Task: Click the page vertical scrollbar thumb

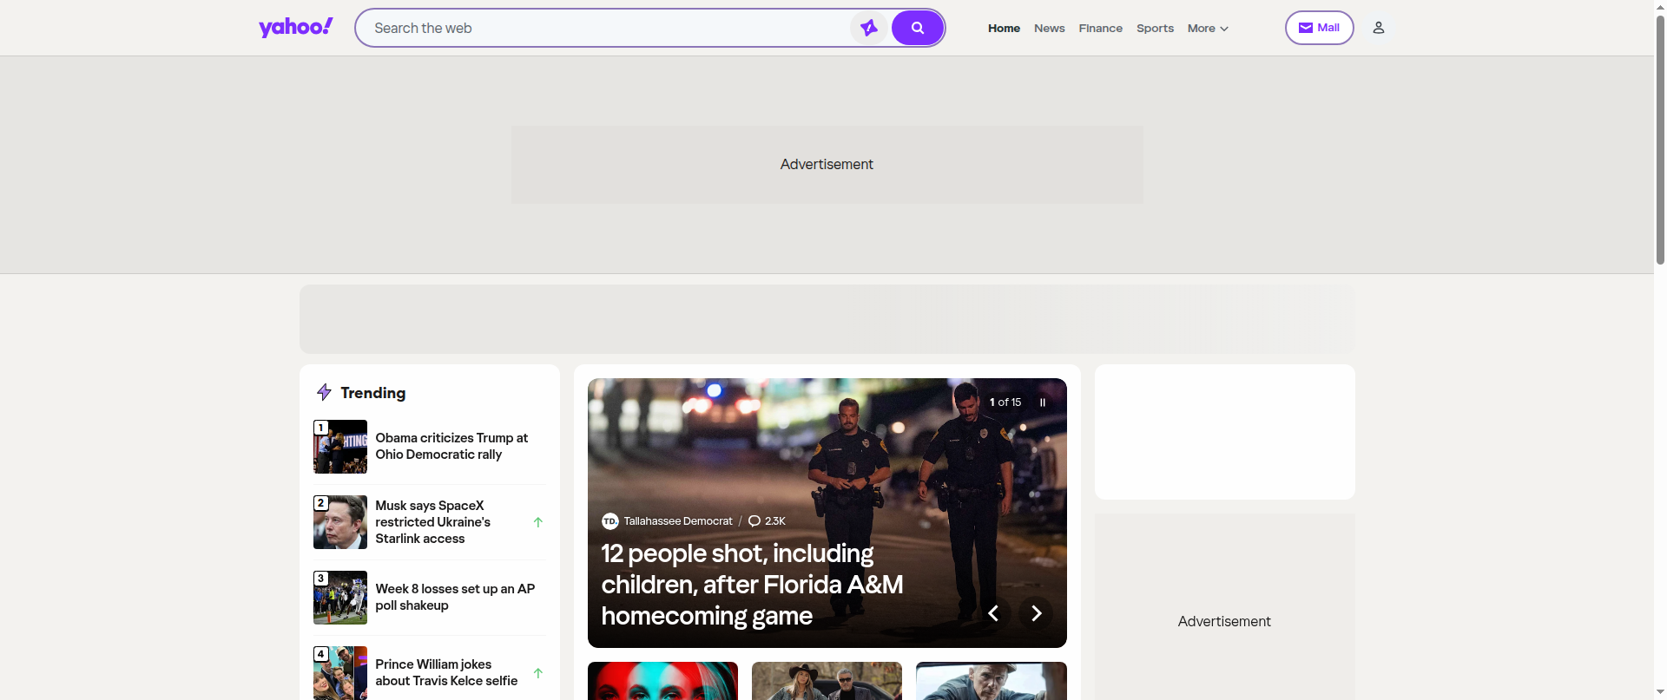Action: pos(1660,139)
